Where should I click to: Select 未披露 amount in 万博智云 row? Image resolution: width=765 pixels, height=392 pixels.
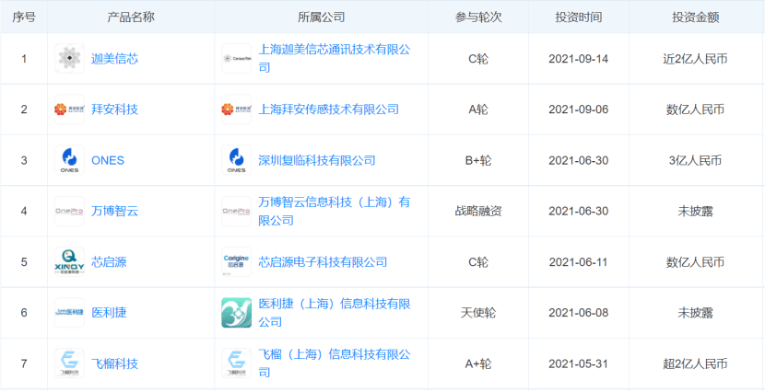pos(695,211)
